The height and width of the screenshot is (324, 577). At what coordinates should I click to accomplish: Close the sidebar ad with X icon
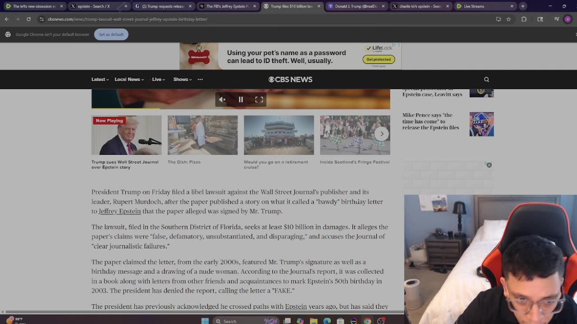pos(489,165)
